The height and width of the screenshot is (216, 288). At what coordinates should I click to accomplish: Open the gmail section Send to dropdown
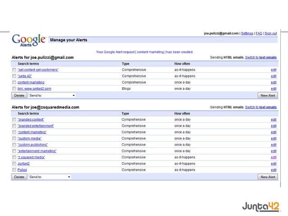tap(52, 95)
